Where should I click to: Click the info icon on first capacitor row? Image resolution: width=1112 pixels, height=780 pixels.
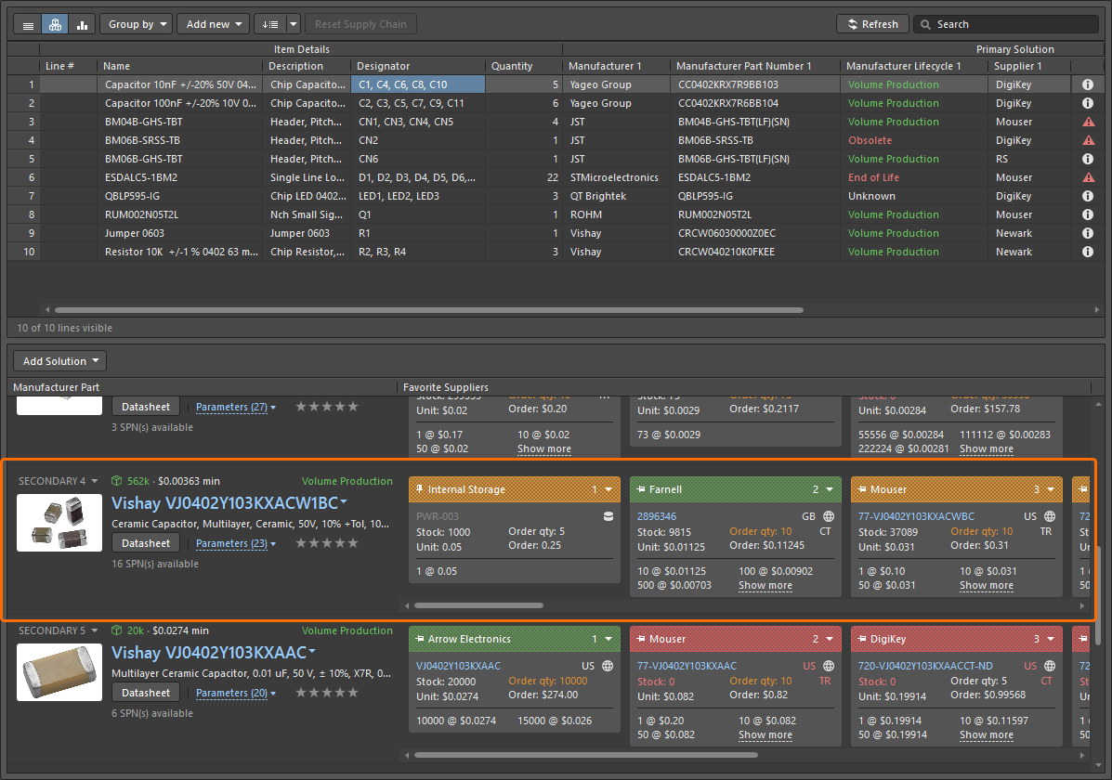[x=1088, y=84]
